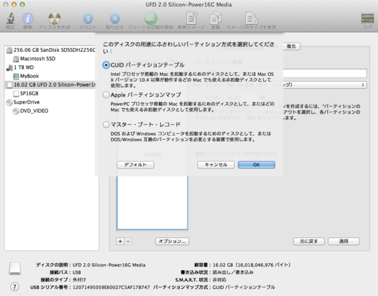Click the 1 TB WD drive icon

(x=9, y=68)
